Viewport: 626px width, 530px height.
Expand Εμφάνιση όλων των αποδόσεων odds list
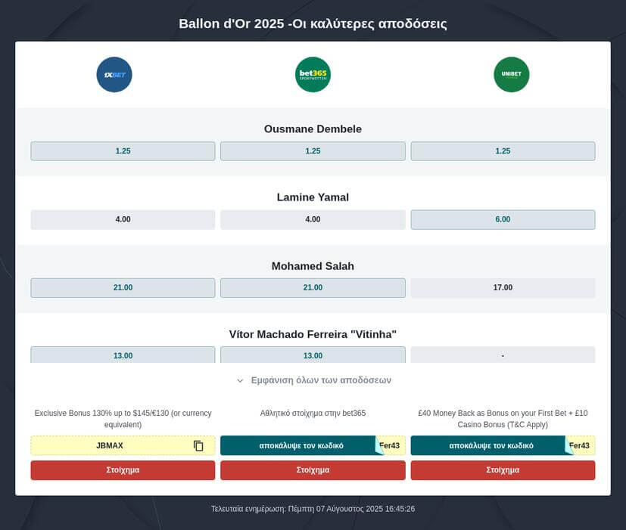[313, 380]
